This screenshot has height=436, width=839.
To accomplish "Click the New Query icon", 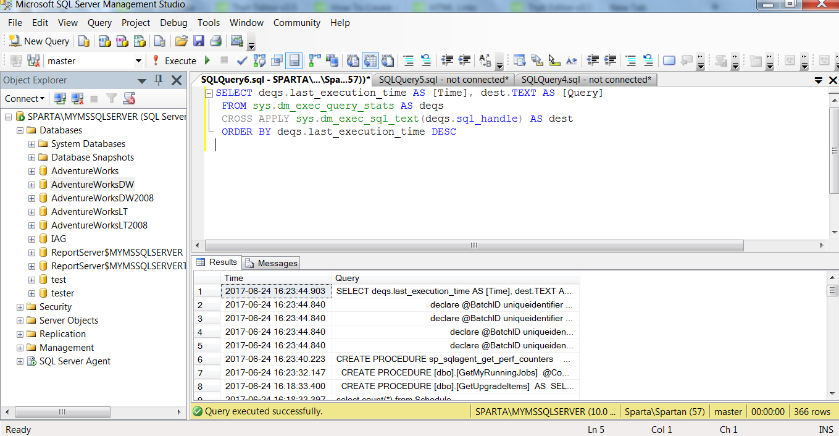I will tap(15, 41).
